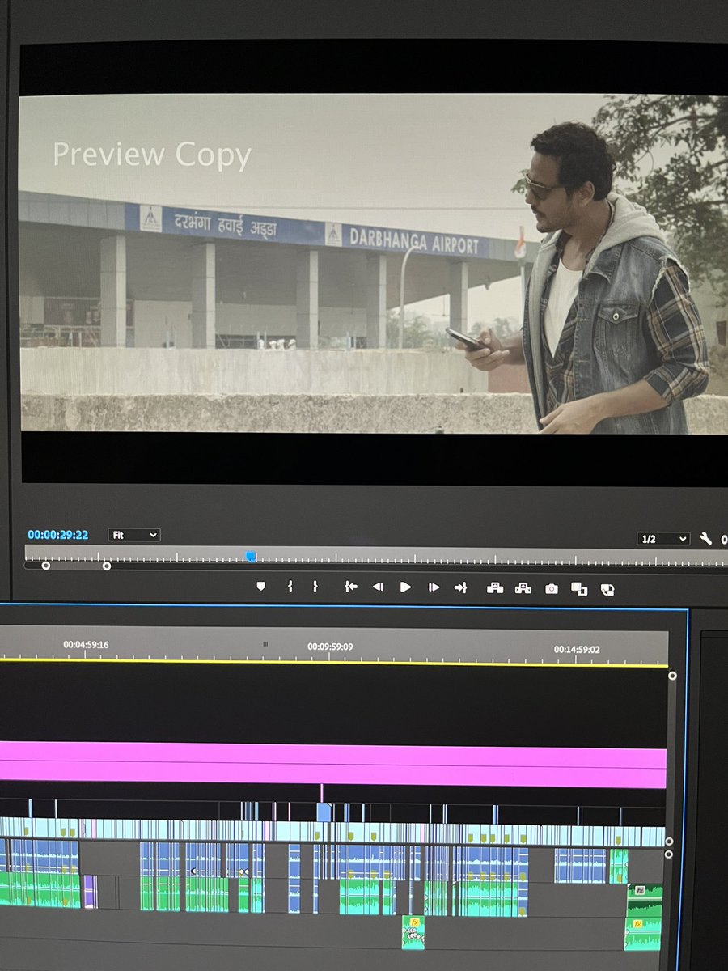728x971 pixels.
Task: Jump to the Out point
Action: click(x=460, y=587)
